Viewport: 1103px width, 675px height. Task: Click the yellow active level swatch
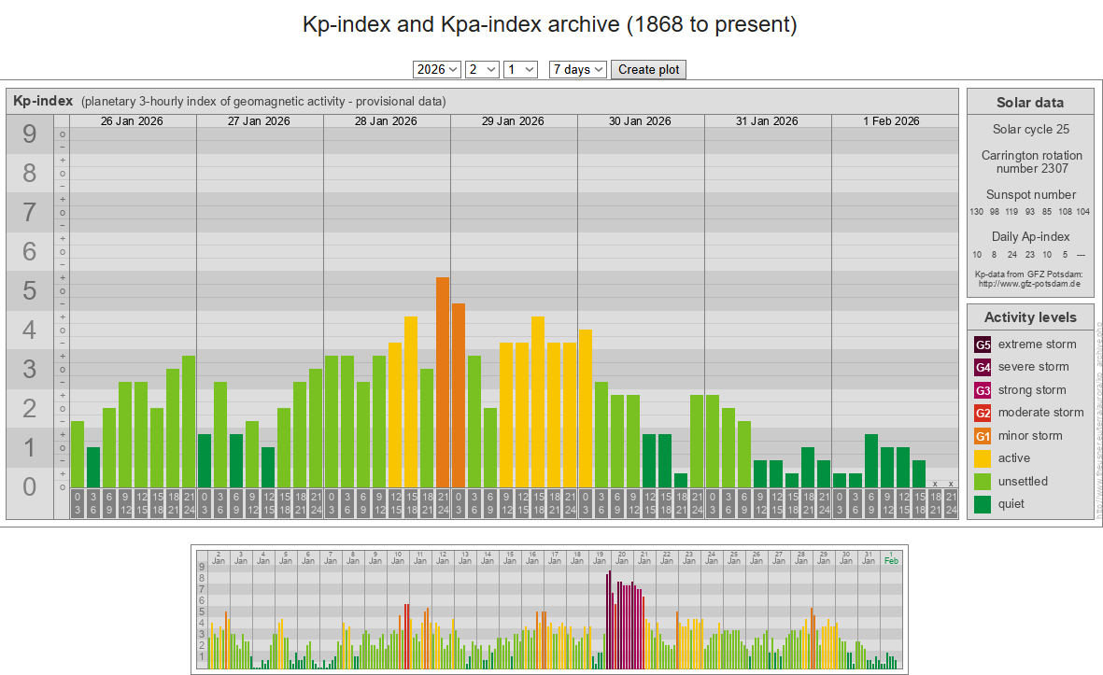pyautogui.click(x=983, y=458)
